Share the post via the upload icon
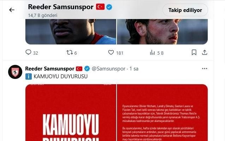This screenshot has width=225, height=141. pyautogui.click(x=205, y=53)
